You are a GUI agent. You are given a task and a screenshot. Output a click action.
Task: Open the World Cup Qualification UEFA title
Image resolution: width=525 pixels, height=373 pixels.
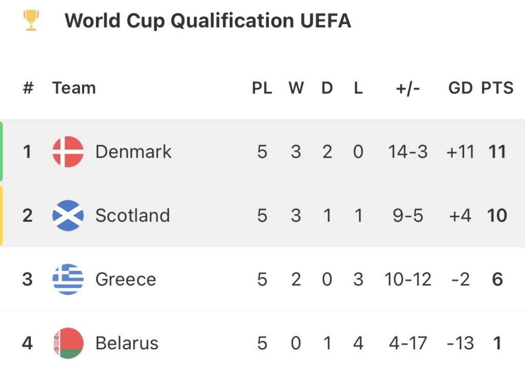pos(208,21)
